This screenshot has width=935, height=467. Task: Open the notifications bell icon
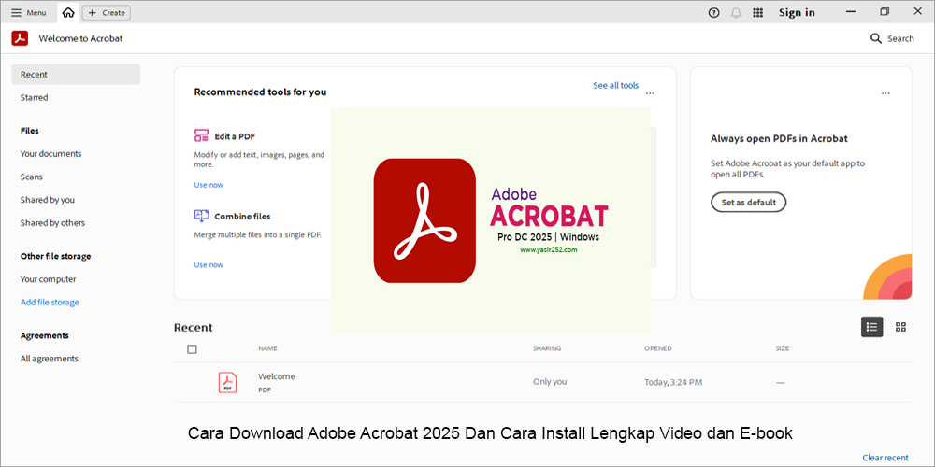click(736, 12)
